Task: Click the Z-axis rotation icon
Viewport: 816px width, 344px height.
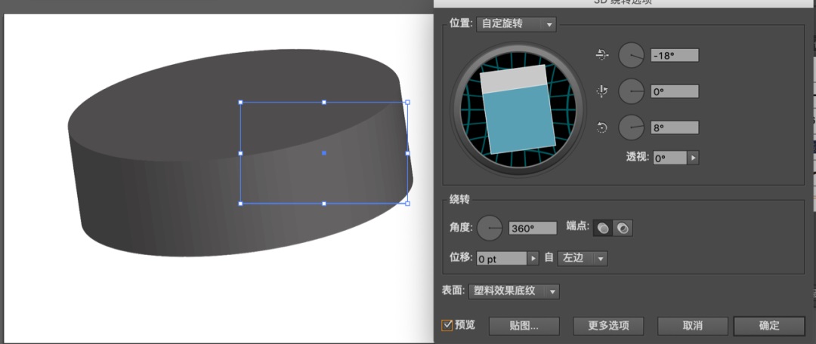Action: [602, 127]
